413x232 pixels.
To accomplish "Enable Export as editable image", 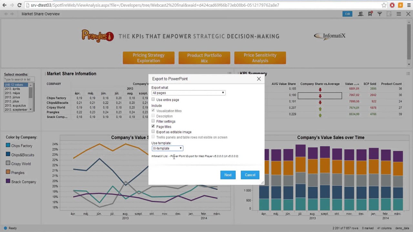I will 153,132.
